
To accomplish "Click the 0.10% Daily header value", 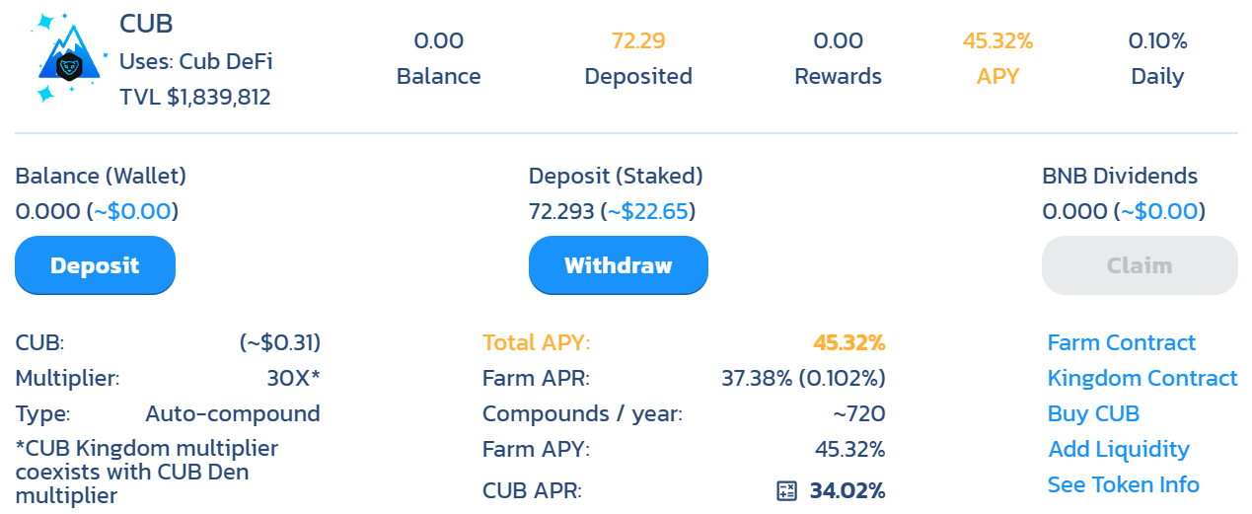I will point(1158,40).
